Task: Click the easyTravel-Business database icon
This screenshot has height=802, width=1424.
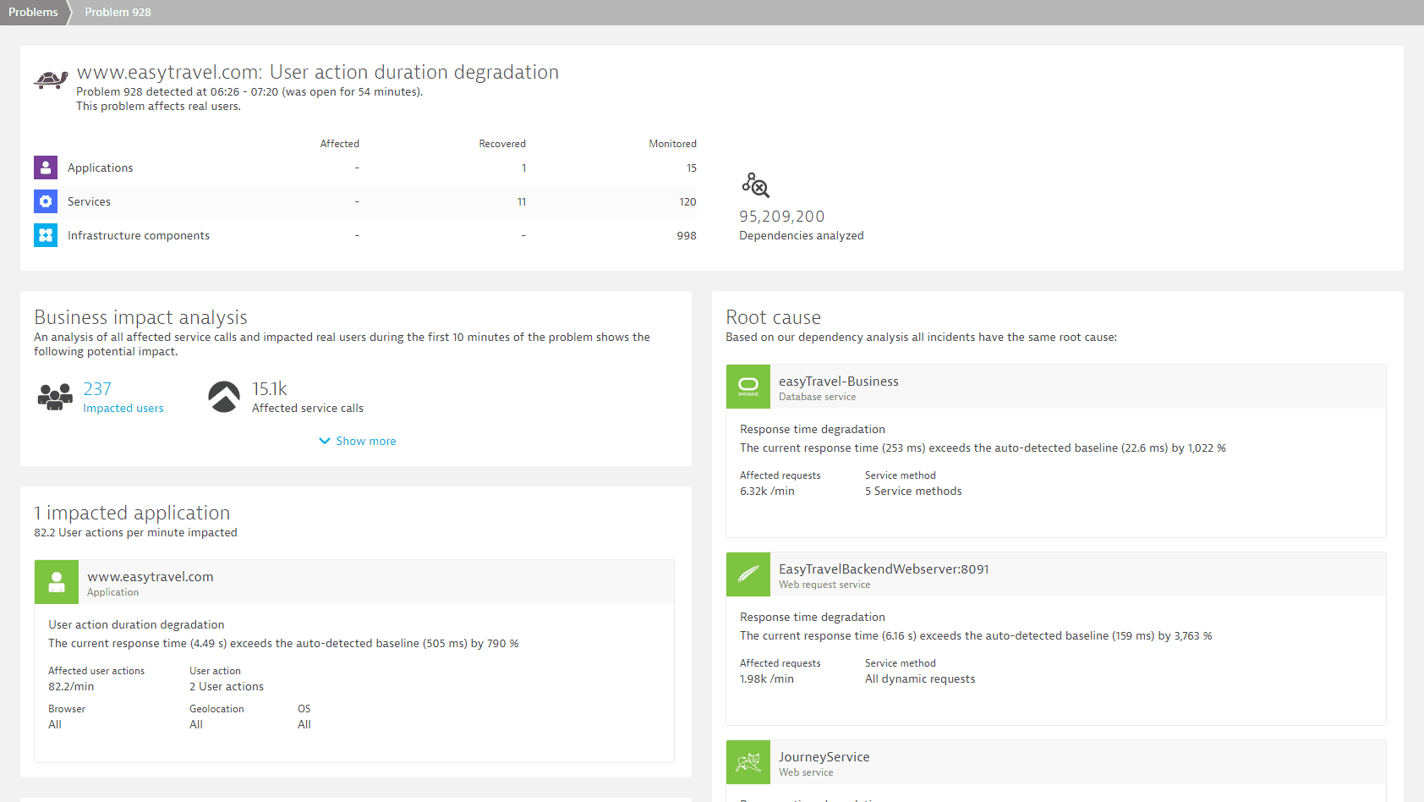Action: [x=748, y=387]
